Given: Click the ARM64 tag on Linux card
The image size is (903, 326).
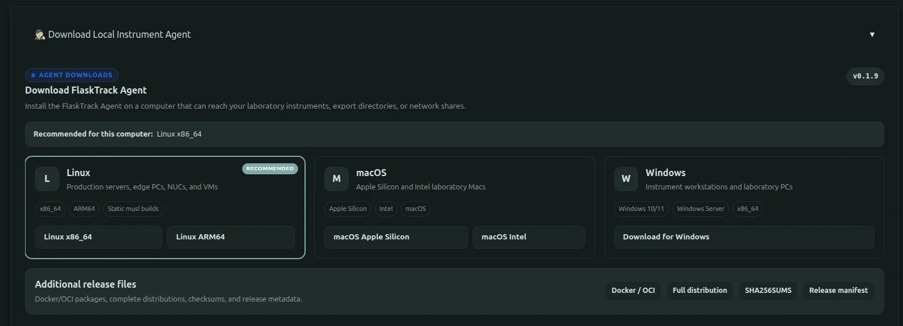Looking at the screenshot, I should (x=84, y=209).
